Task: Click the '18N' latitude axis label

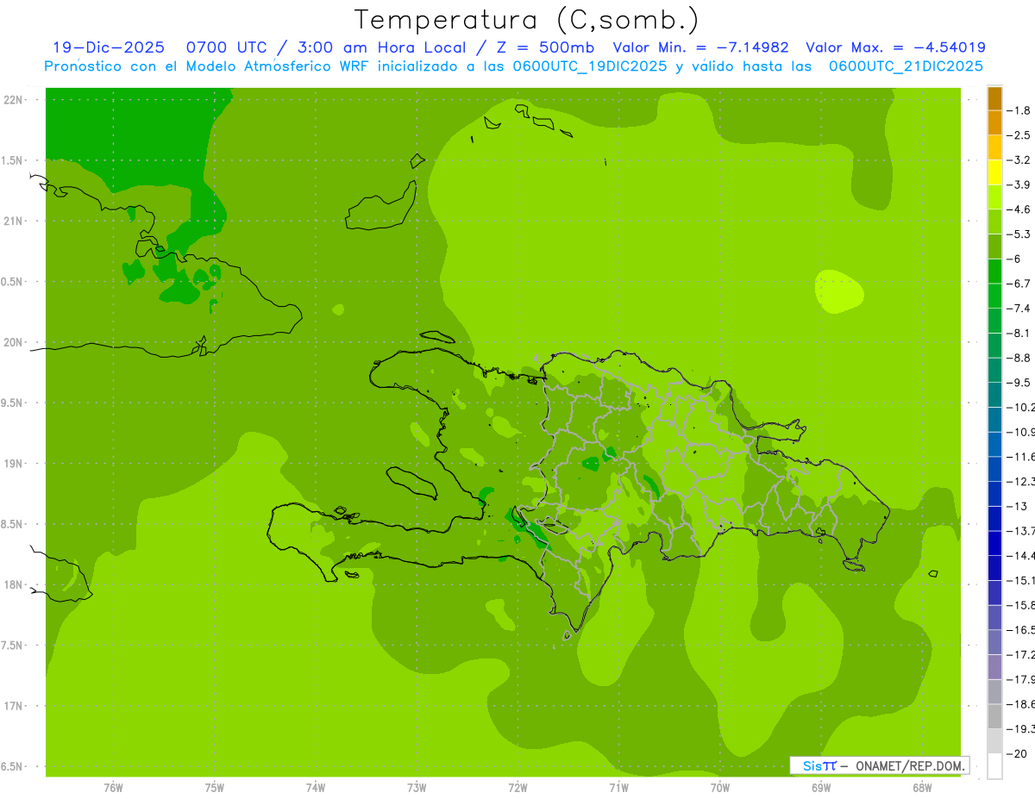Action: pos(13,585)
